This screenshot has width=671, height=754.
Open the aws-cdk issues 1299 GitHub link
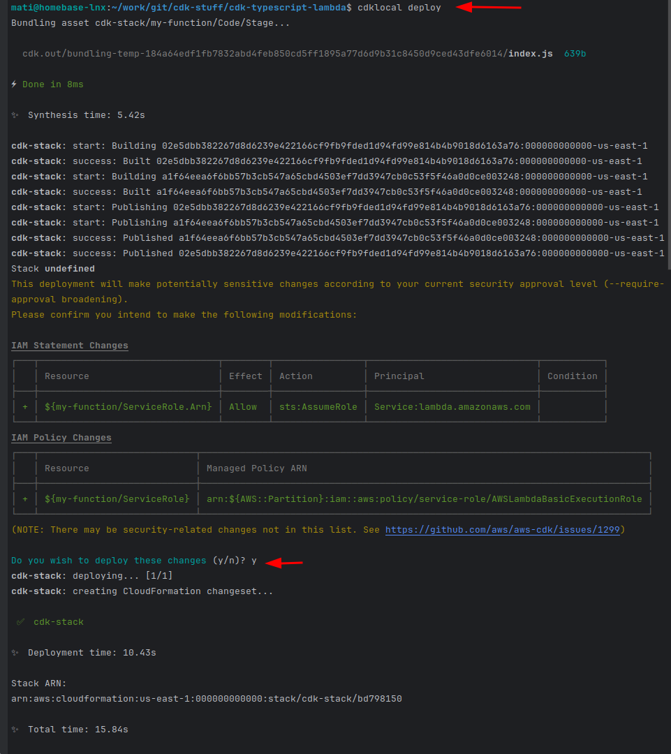tap(502, 530)
